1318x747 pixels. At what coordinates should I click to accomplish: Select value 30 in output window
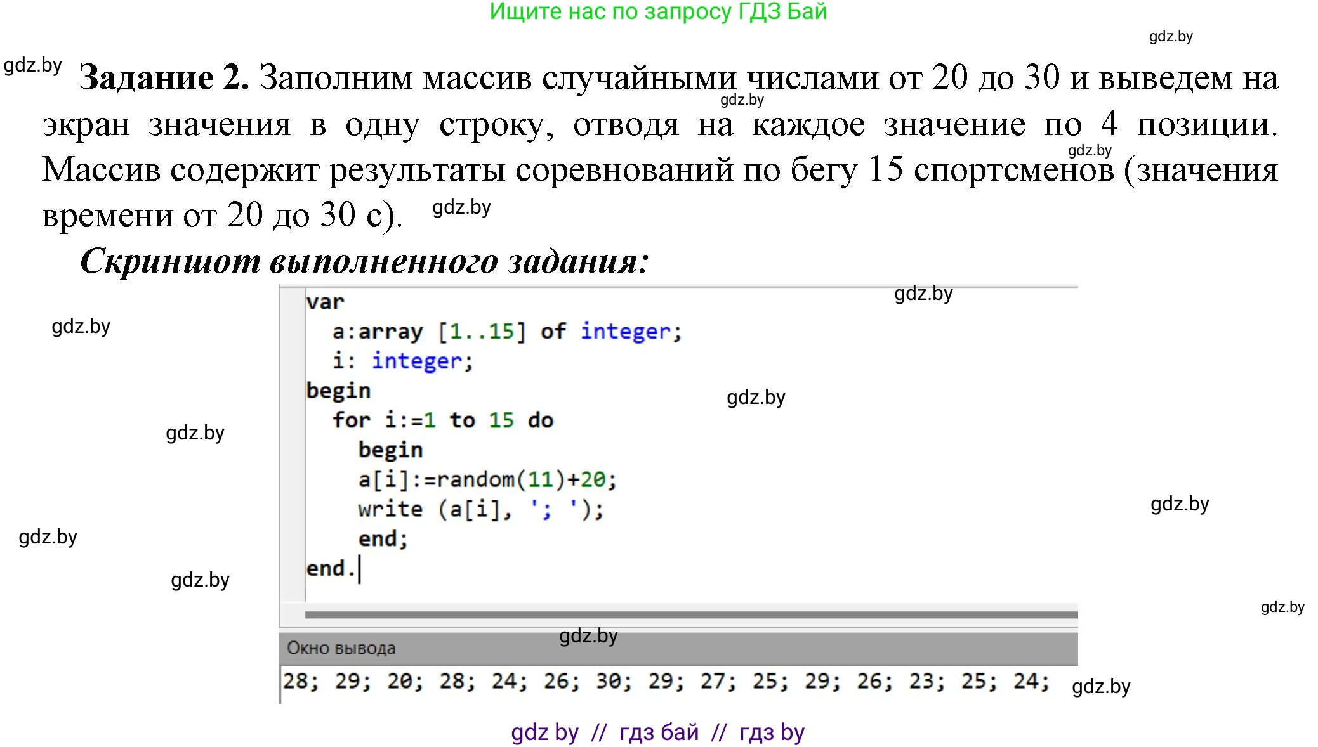(610, 682)
